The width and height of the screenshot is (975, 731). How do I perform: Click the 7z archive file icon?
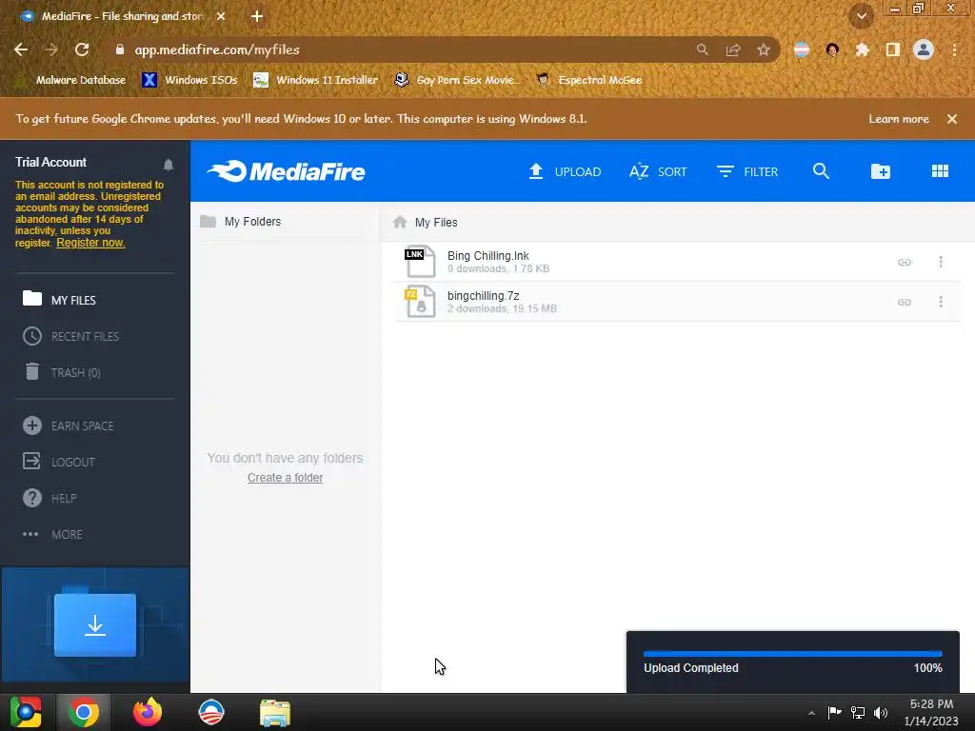pyautogui.click(x=420, y=302)
